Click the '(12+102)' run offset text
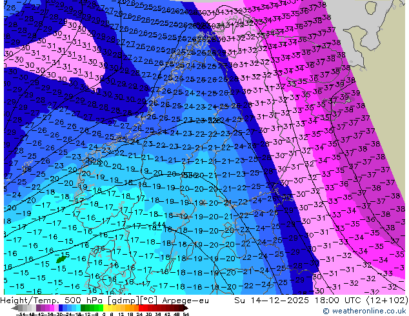 click(386, 301)
